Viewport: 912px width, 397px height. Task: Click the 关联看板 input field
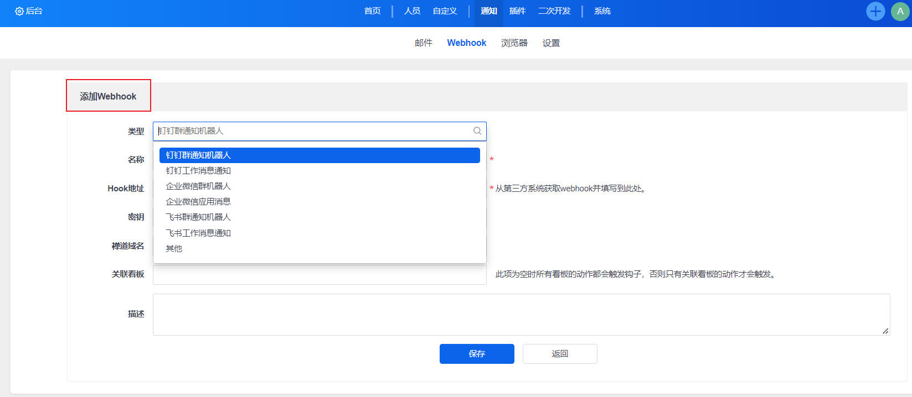(320, 275)
